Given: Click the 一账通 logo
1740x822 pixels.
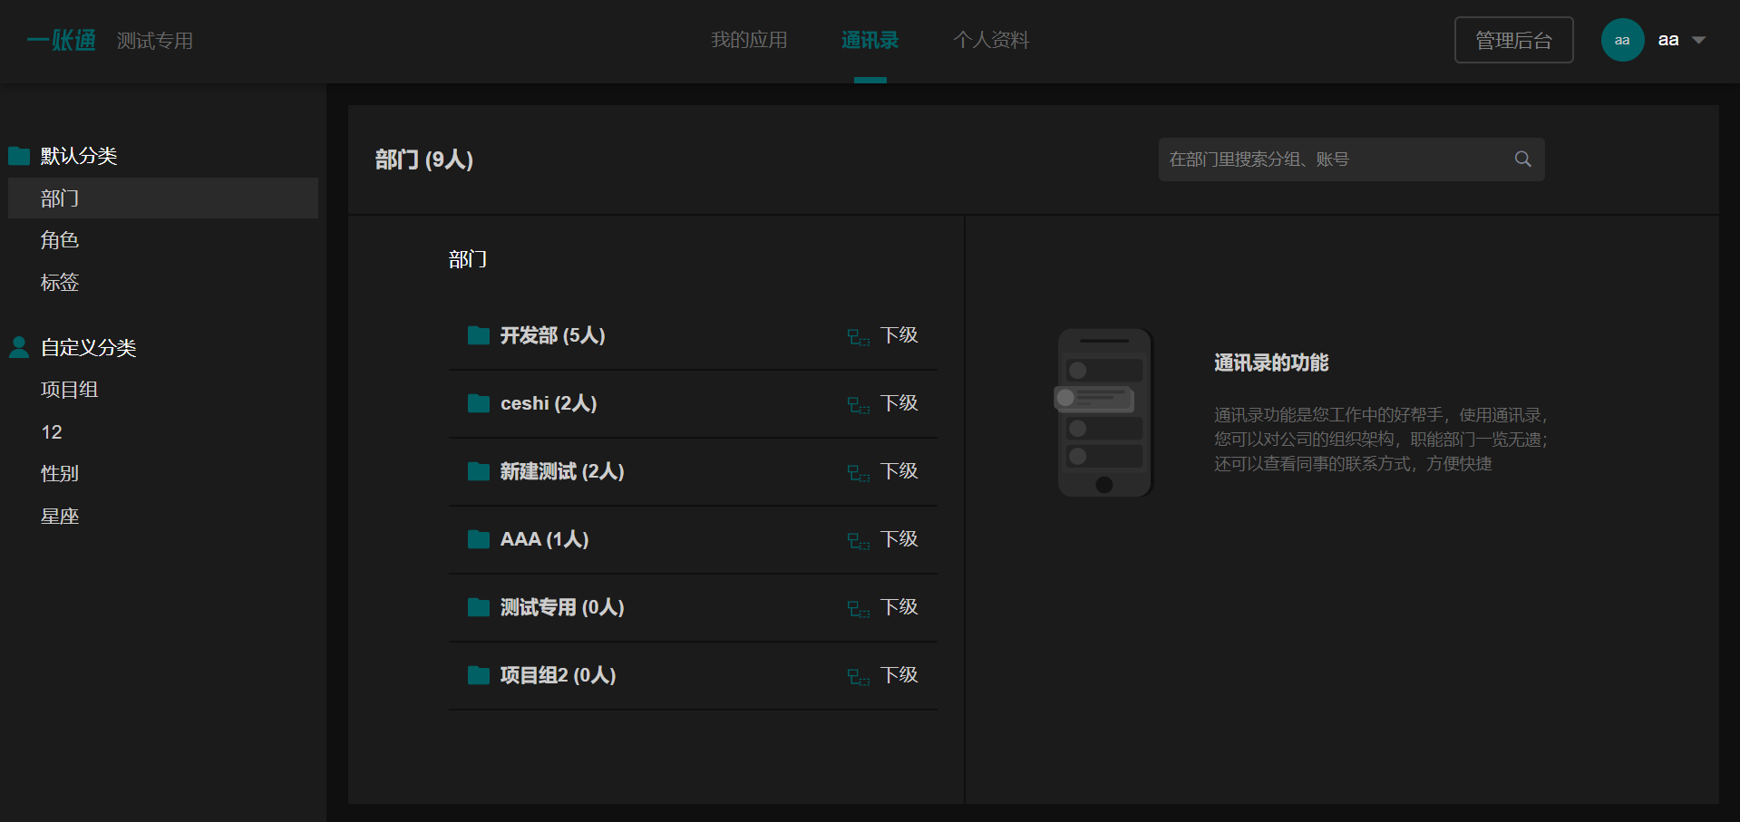Looking at the screenshot, I should [x=61, y=40].
